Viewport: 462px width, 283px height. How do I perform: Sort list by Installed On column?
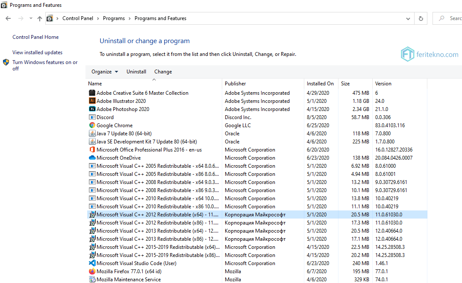[321, 84]
